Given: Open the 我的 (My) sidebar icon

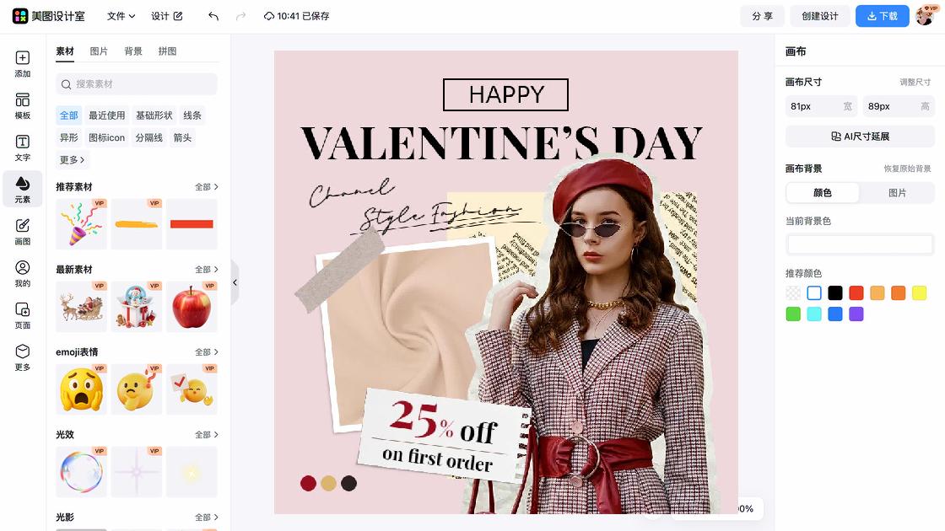Looking at the screenshot, I should [22, 274].
